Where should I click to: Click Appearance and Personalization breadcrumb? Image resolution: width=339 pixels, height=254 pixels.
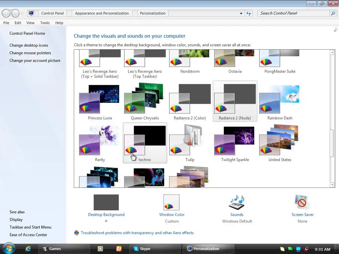102,13
